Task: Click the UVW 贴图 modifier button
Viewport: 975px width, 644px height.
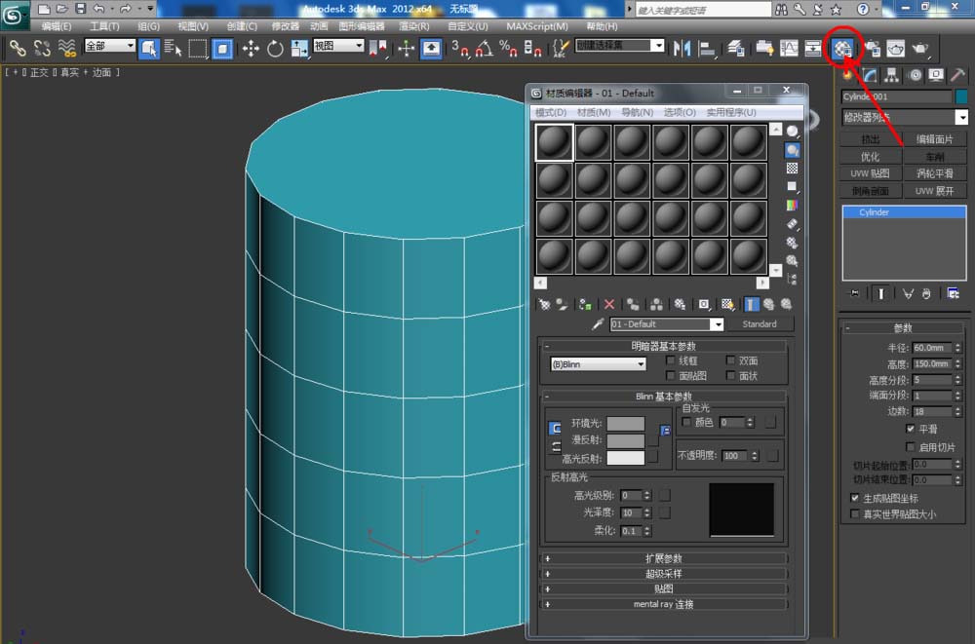Action: [870, 173]
